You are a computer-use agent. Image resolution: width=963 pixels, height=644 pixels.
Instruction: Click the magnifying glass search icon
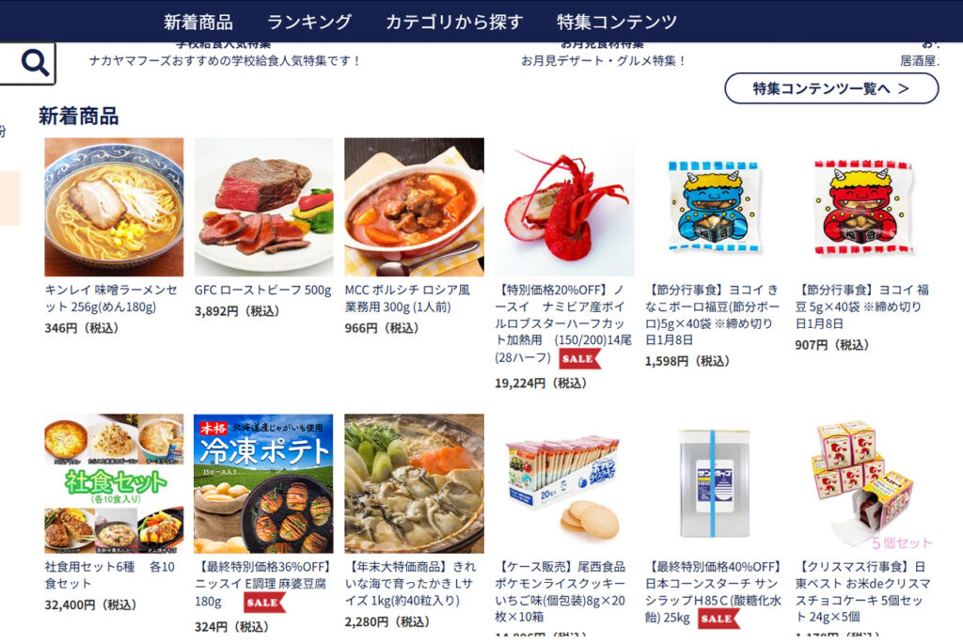[x=35, y=63]
